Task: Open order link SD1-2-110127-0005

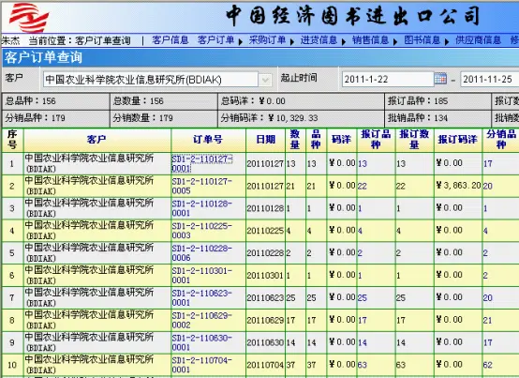Action: click(202, 186)
